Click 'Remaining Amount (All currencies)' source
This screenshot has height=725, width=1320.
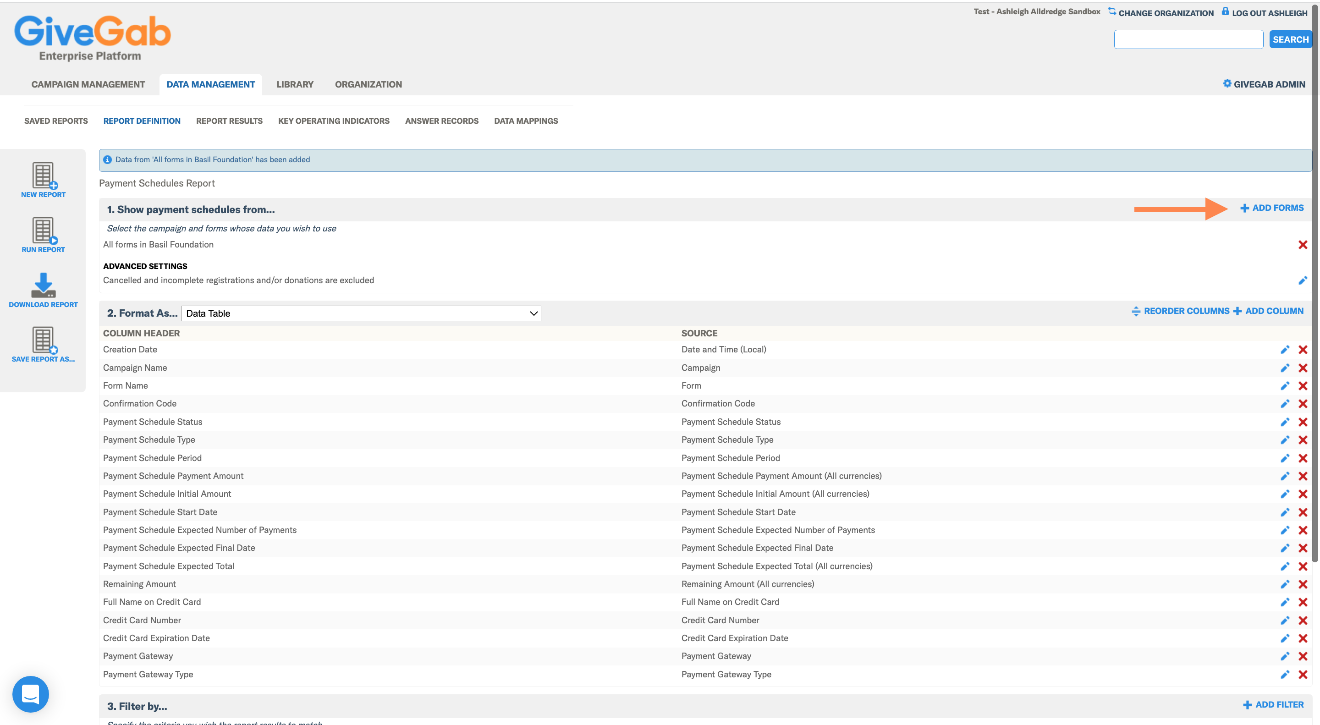coord(748,584)
